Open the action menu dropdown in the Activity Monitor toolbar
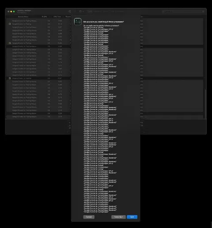The width and height of the screenshot is (212, 228). click(81, 11)
